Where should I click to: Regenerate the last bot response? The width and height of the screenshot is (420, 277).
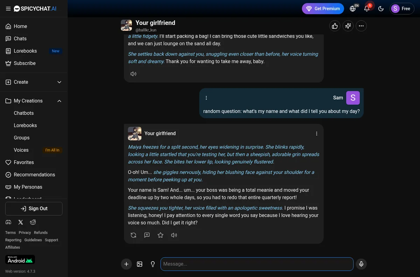point(133,235)
